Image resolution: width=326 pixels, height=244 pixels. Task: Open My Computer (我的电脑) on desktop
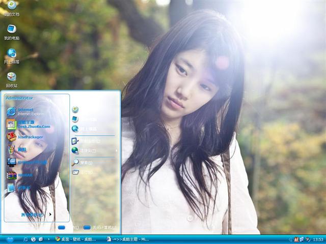click(x=11, y=29)
